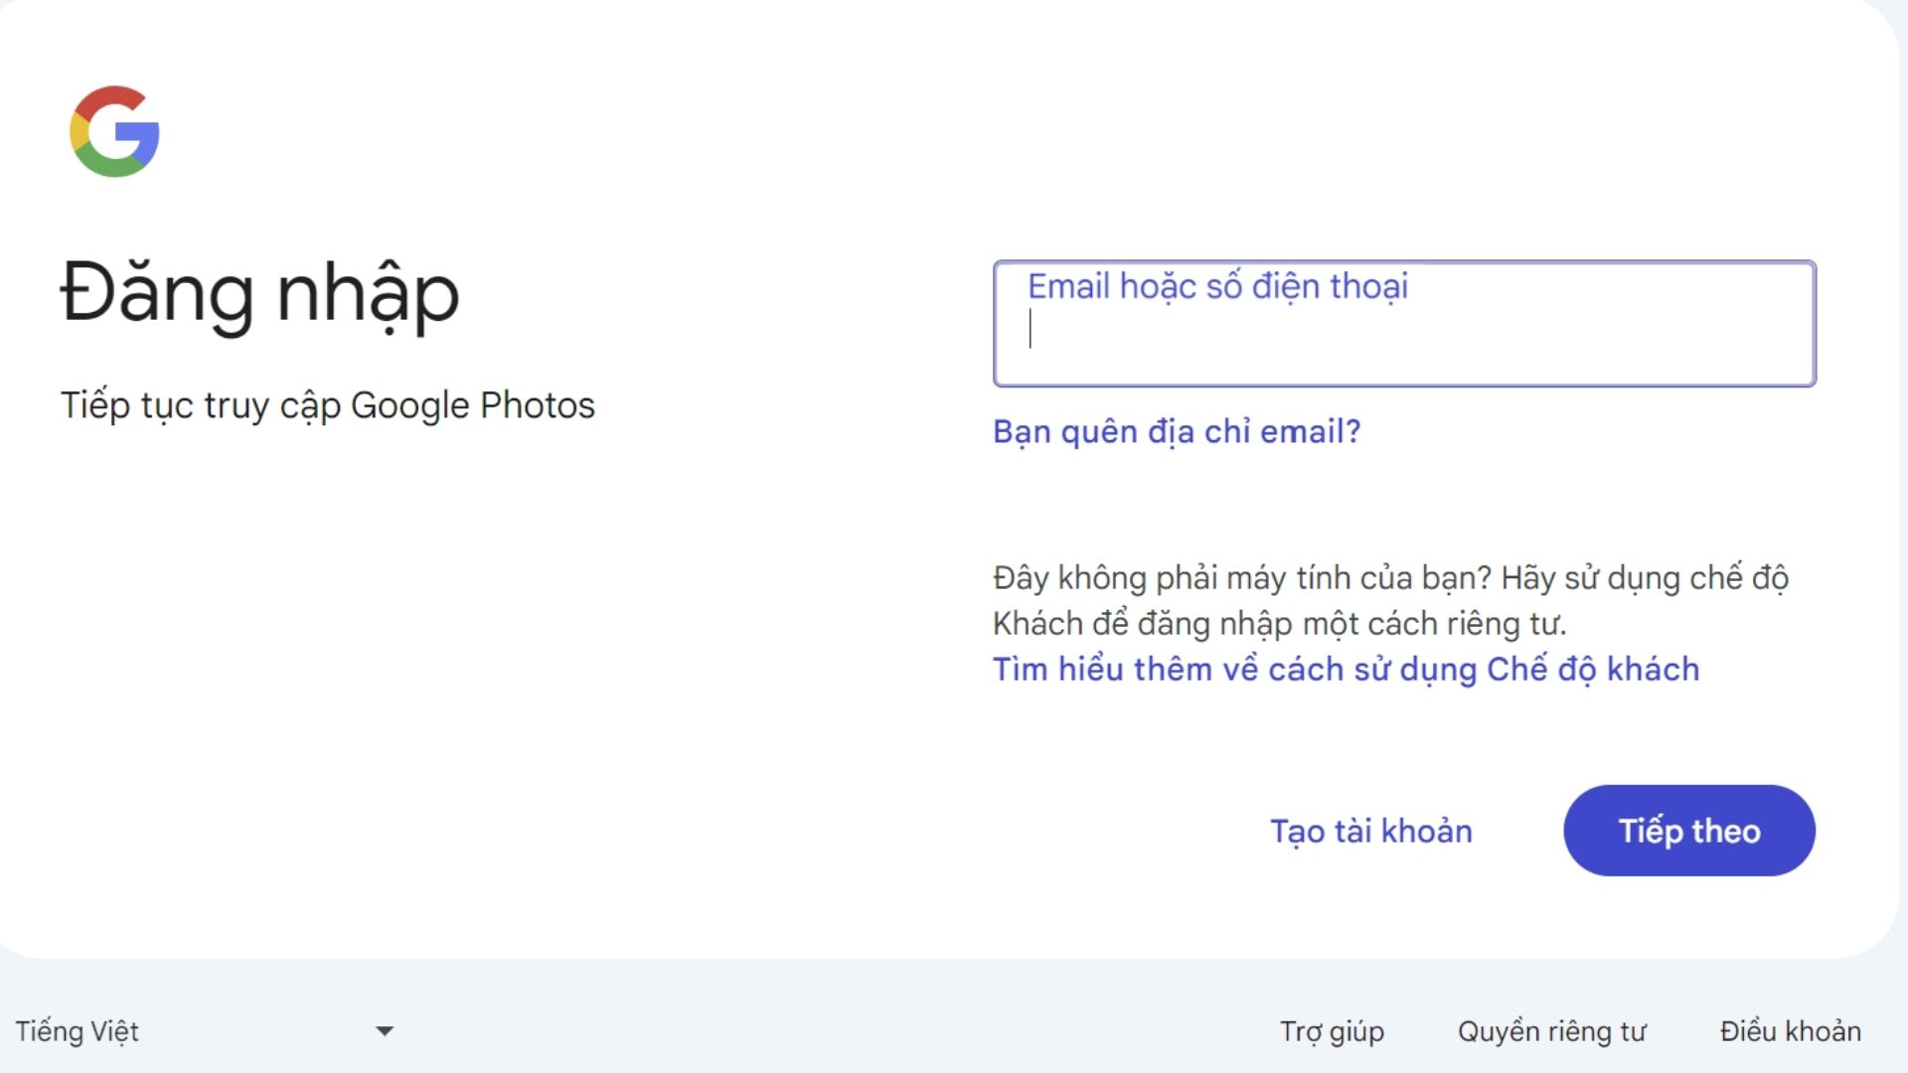Focus the Email hoặc số điện thoại field
Image resolution: width=1908 pixels, height=1073 pixels.
click(1404, 324)
